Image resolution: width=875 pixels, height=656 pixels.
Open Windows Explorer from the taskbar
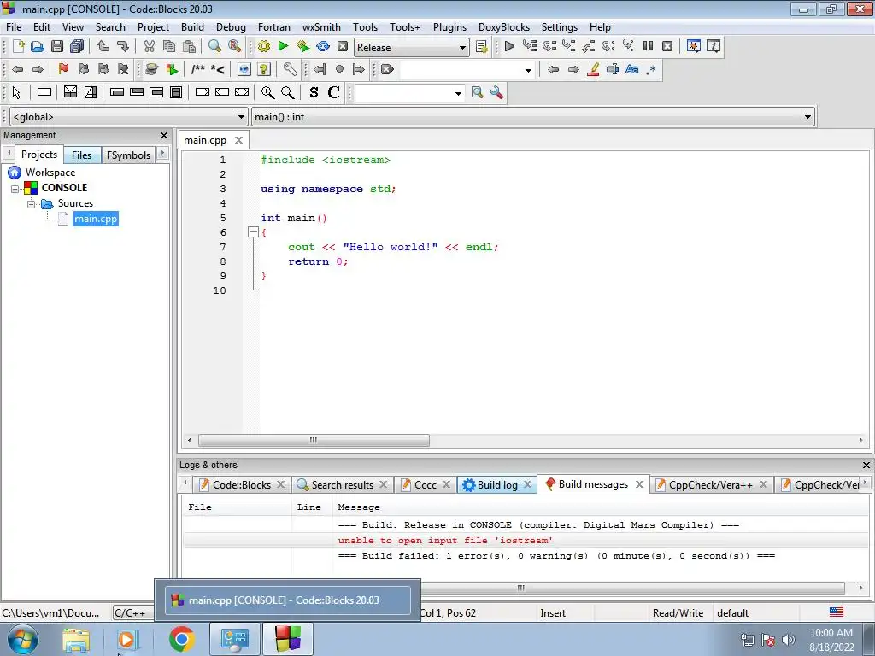(x=76, y=639)
